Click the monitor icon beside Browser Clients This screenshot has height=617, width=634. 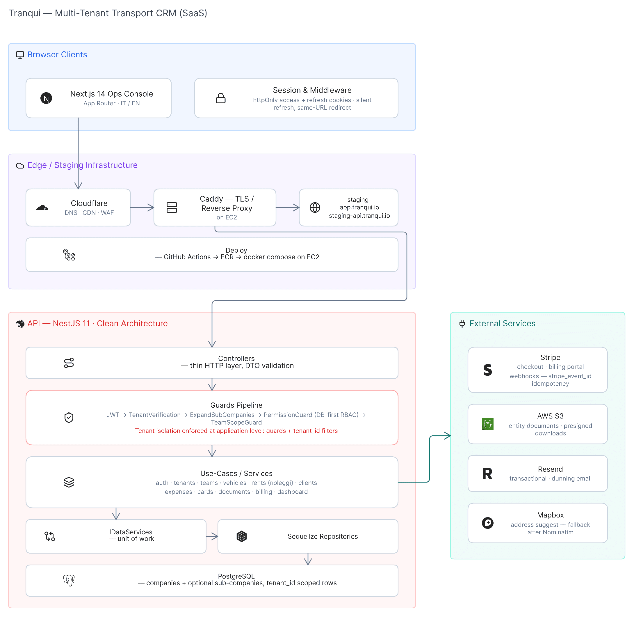pyautogui.click(x=20, y=55)
